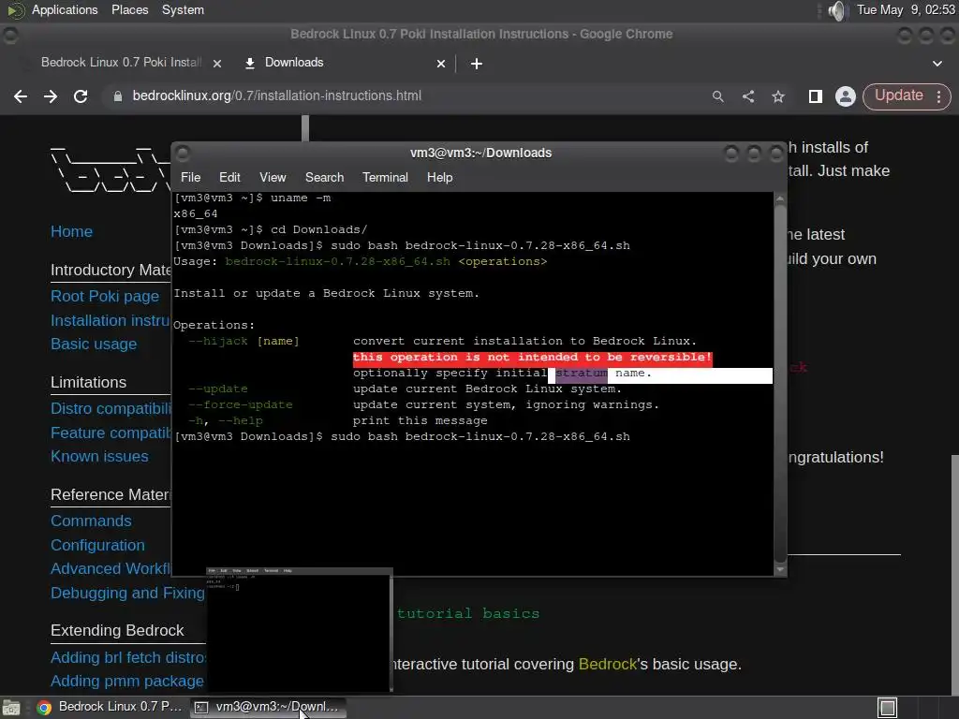The width and height of the screenshot is (959, 719).
Task: Click the highlighted 'stratum' word in terminal
Action: (x=581, y=373)
